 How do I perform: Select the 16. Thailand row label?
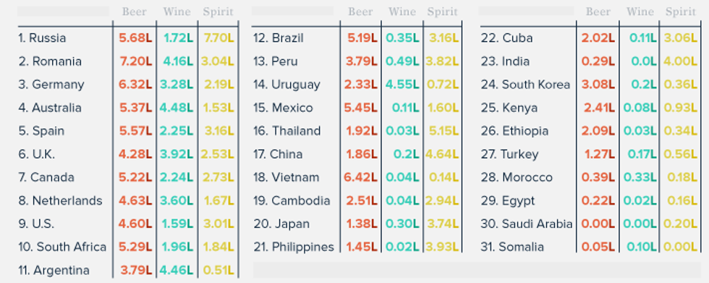[287, 131]
